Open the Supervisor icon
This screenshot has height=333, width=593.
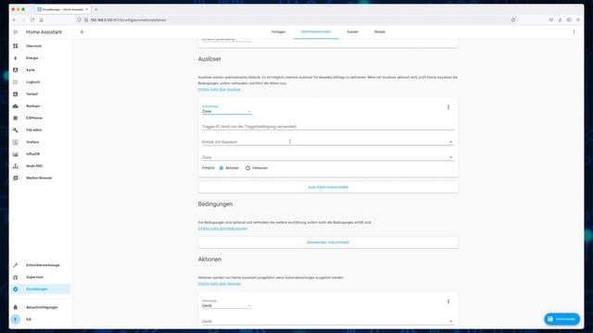coord(16,277)
